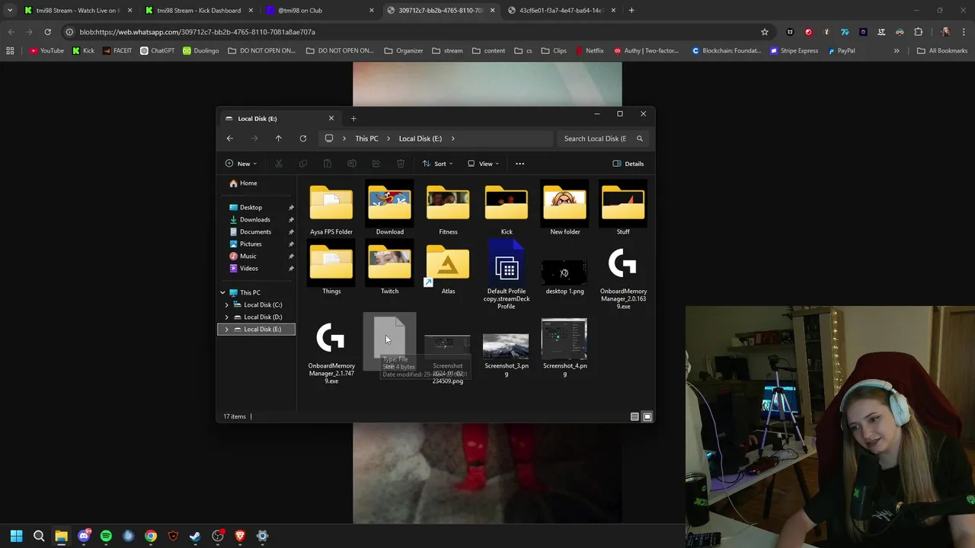Screen dimensions: 975x548
Task: Add a new Explorer tab
Action: click(x=353, y=118)
